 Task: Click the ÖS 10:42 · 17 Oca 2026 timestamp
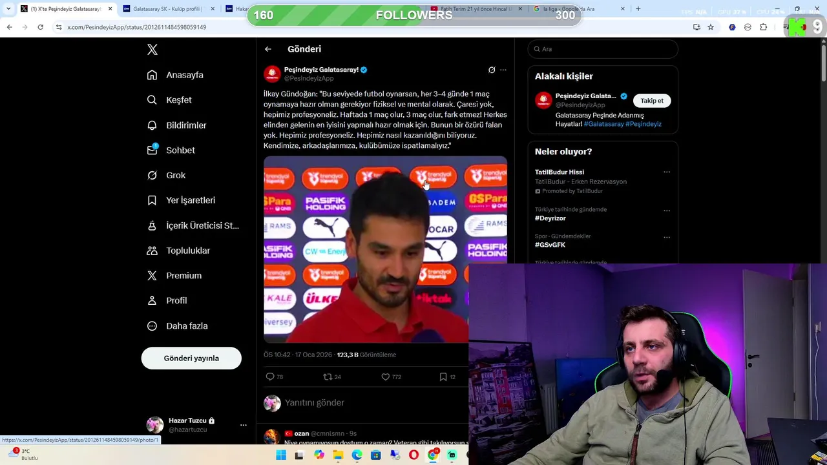pos(298,355)
